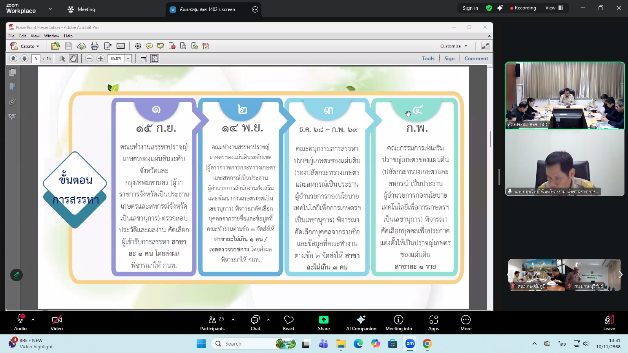Open the Create dropdown
This screenshot has width=628, height=353.
27,46
